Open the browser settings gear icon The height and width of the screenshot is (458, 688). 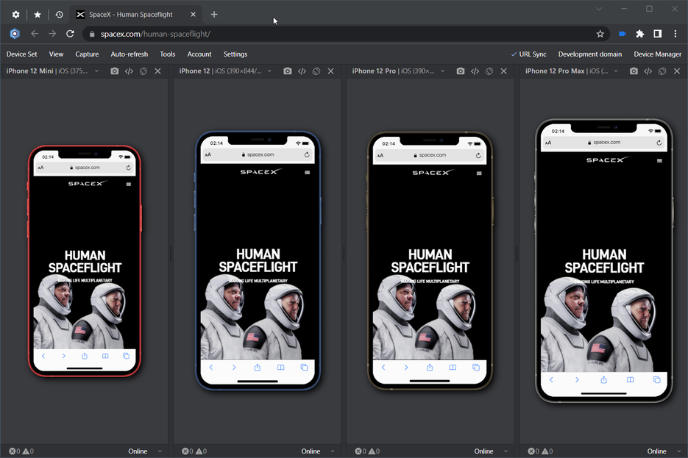(15, 15)
